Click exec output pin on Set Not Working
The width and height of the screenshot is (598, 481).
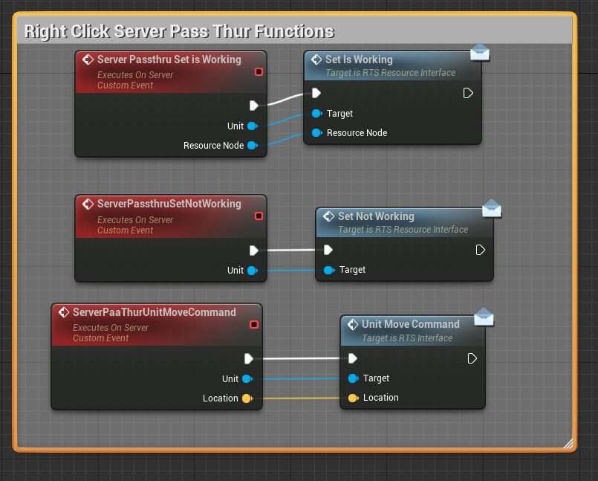480,250
